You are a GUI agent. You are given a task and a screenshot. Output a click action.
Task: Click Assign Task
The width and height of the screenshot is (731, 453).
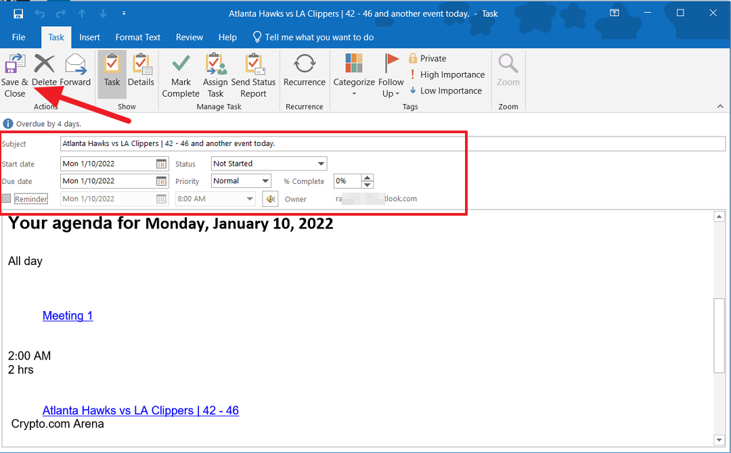(x=215, y=76)
